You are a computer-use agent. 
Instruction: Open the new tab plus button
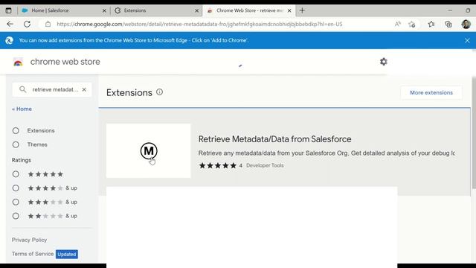(302, 10)
